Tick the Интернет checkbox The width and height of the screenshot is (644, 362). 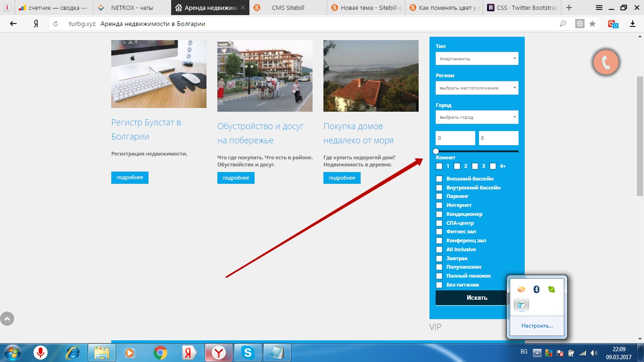pyautogui.click(x=439, y=205)
